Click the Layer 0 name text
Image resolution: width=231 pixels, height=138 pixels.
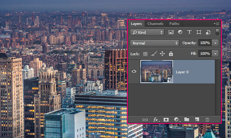(x=182, y=72)
